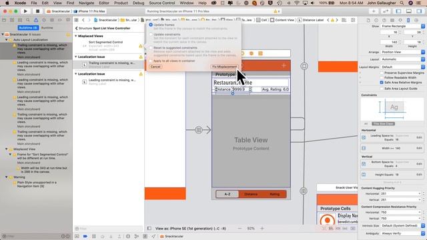Run the app with the Play button

[25, 11]
